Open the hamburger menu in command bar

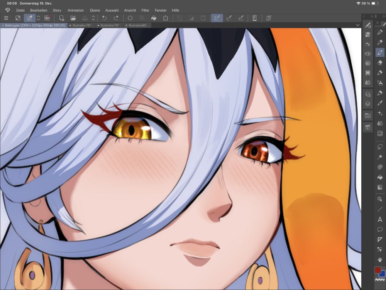(6, 18)
